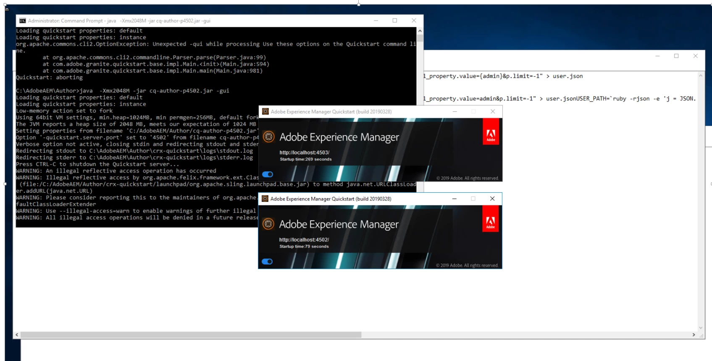712x361 pixels.
Task: Click the 'Adobe Experience Manager' heading in 4503 window
Action: [x=339, y=137]
